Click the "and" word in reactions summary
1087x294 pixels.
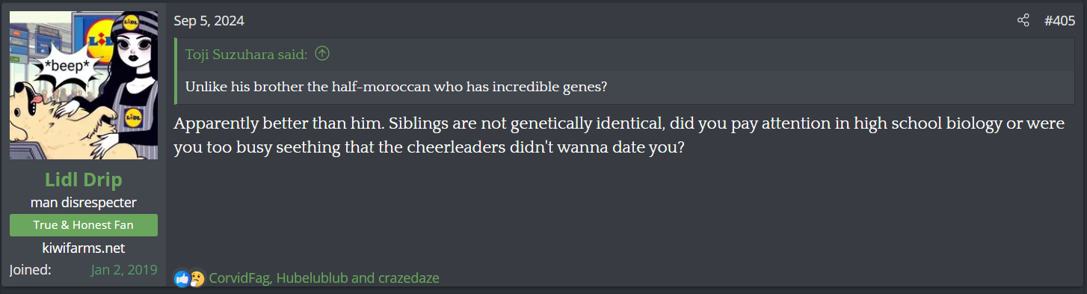[x=363, y=278]
